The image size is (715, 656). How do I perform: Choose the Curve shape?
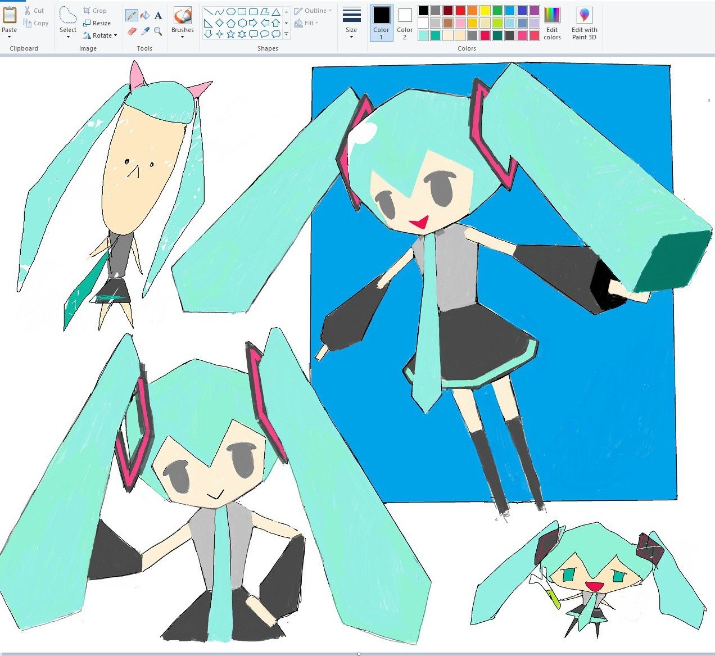219,11
